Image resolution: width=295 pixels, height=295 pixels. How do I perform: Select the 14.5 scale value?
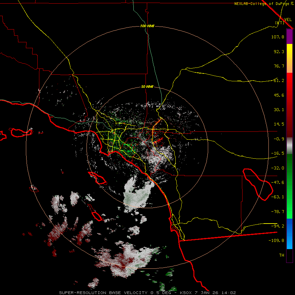click(x=279, y=124)
